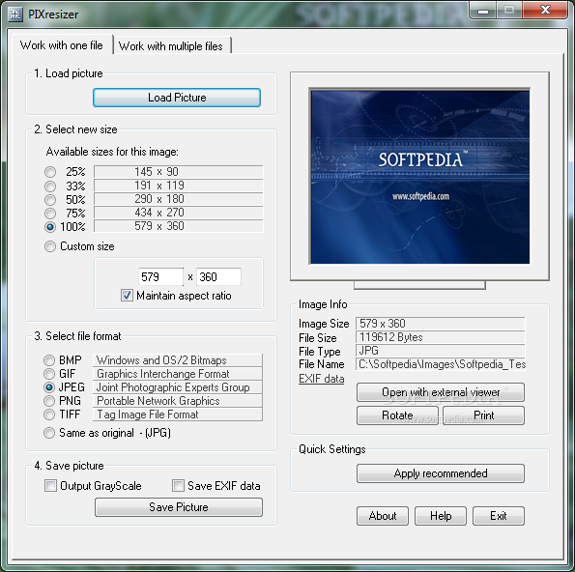Image resolution: width=575 pixels, height=572 pixels.
Task: Click the Image Size value in Image Info
Action: point(441,324)
